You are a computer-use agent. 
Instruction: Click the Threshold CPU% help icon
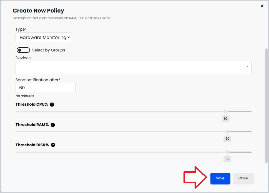point(52,105)
